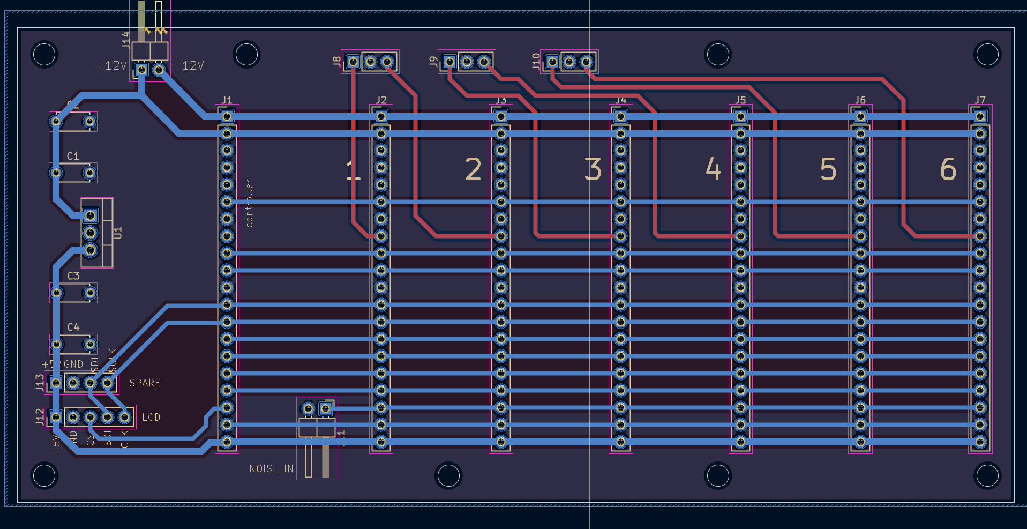Click the NOISE IN text label
1027x529 pixels.
[271, 468]
